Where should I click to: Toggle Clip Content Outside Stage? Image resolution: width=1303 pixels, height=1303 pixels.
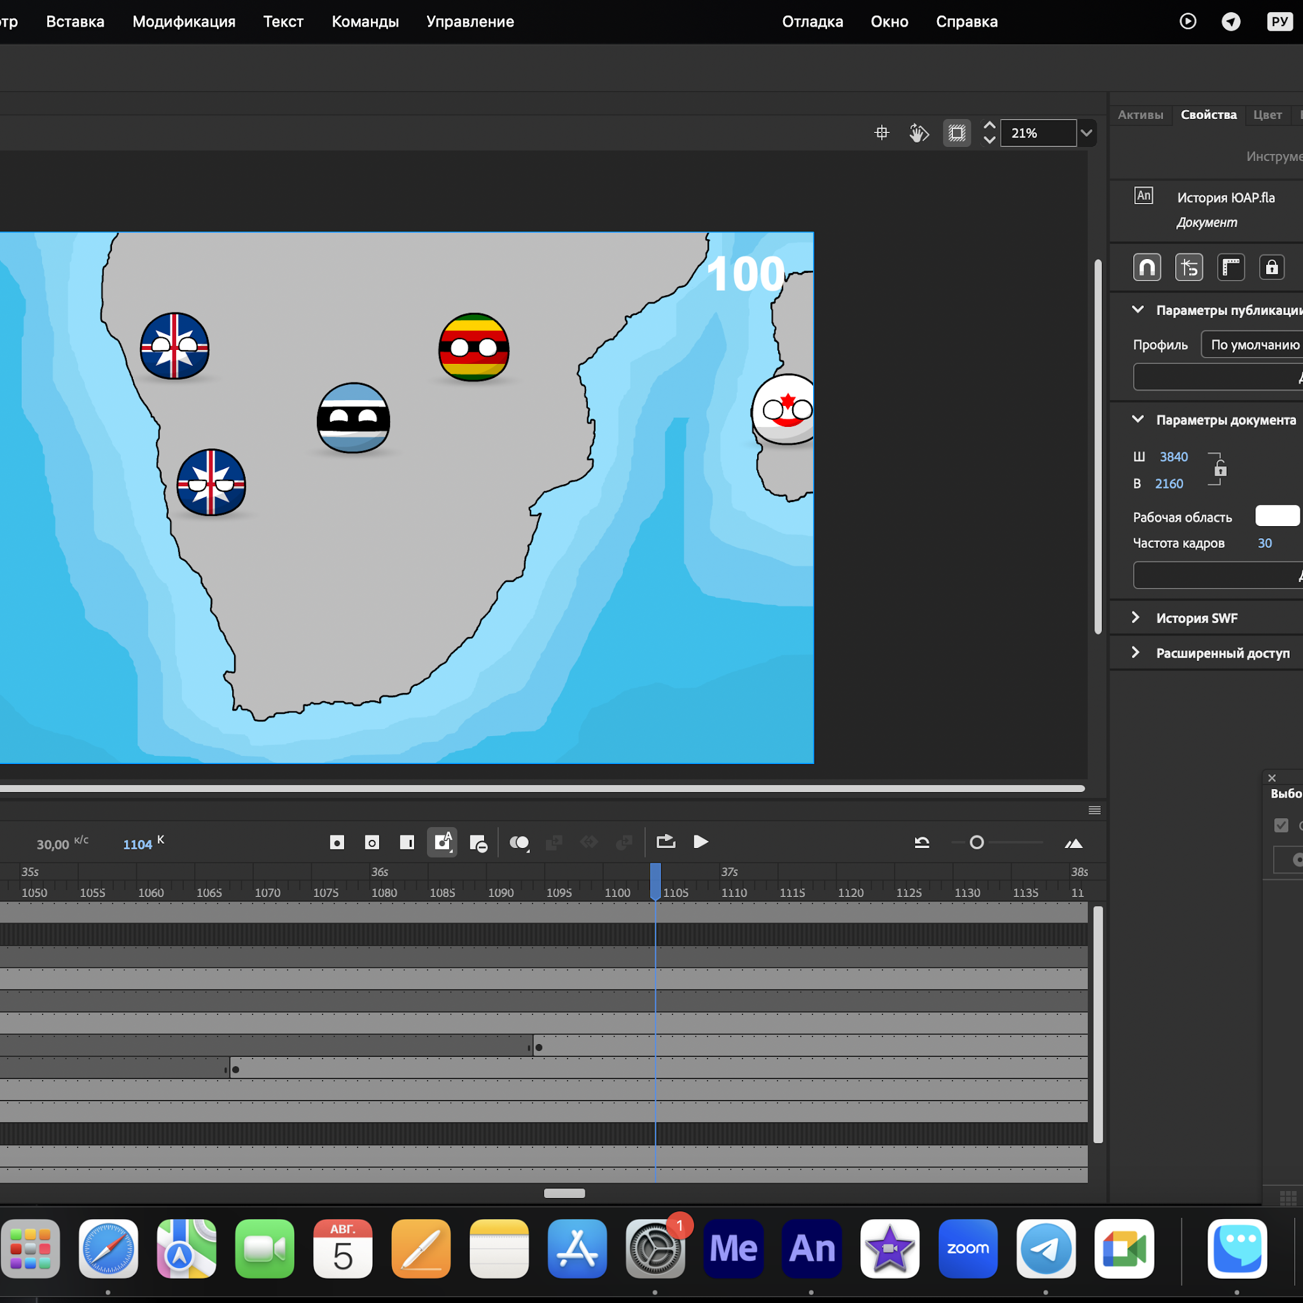click(x=956, y=133)
